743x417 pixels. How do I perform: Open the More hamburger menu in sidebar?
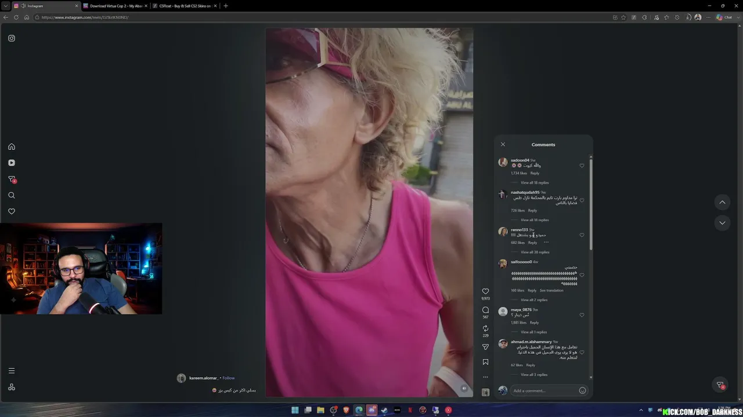pos(12,371)
